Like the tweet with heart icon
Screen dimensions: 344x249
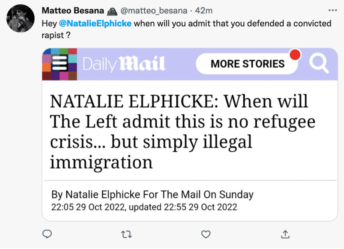click(x=206, y=234)
